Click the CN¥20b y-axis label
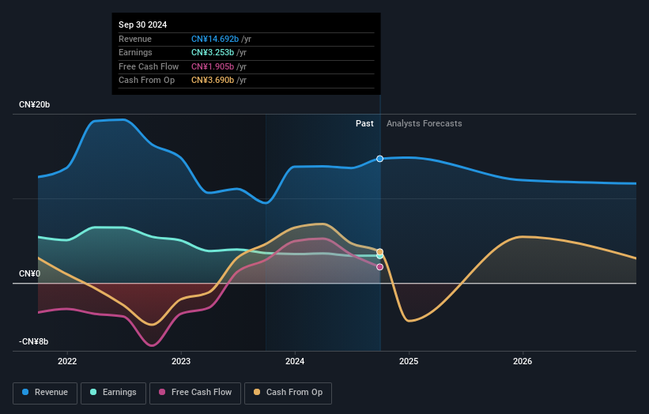This screenshot has height=414, width=649. 34,104
